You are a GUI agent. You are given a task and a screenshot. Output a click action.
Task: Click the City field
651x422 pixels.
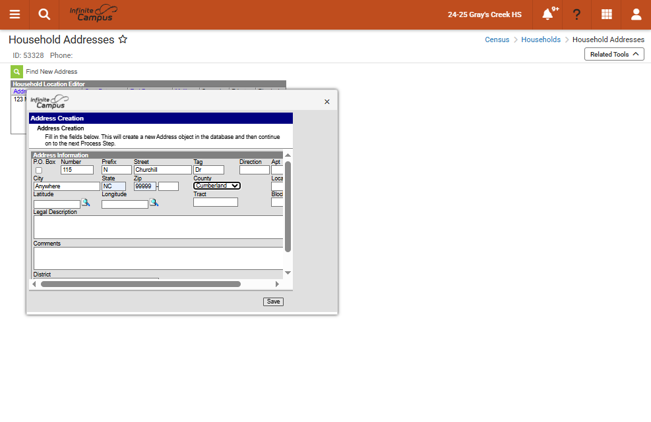(x=67, y=186)
